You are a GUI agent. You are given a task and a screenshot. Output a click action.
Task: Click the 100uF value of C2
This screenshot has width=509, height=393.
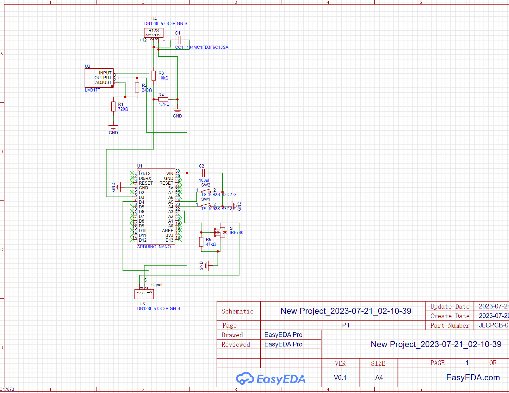point(205,180)
